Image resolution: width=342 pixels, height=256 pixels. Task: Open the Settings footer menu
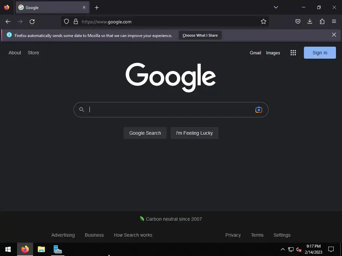coord(282,235)
